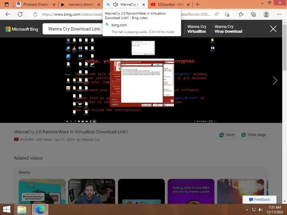Close the wannacry download tab

coord(99,4)
